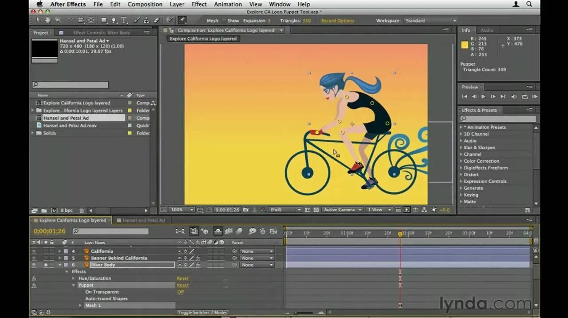Select the Brush tool
The image size is (568, 318).
point(137,20)
